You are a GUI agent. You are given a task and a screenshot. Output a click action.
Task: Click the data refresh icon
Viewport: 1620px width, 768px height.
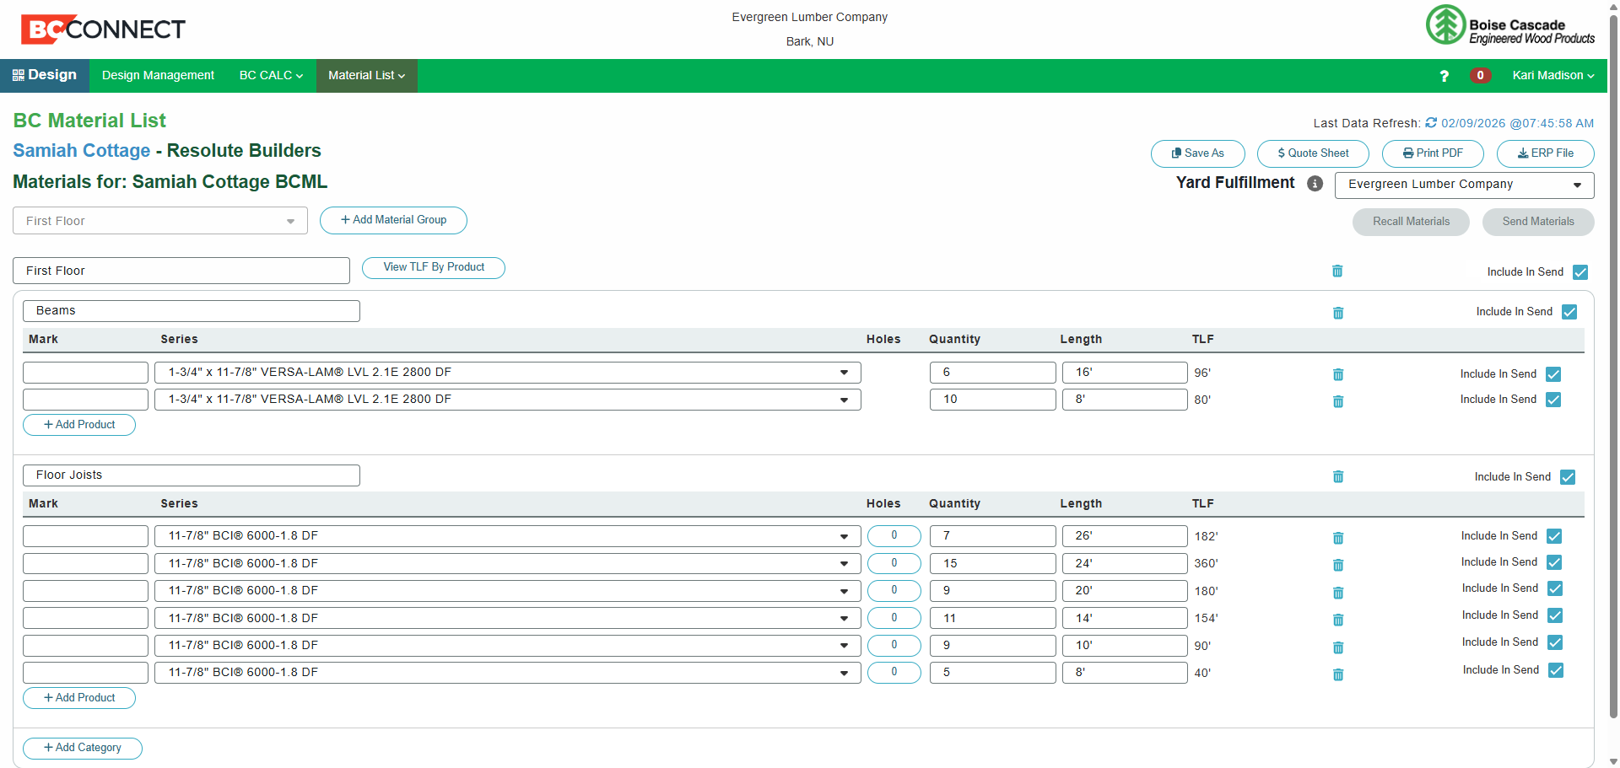[x=1431, y=123]
